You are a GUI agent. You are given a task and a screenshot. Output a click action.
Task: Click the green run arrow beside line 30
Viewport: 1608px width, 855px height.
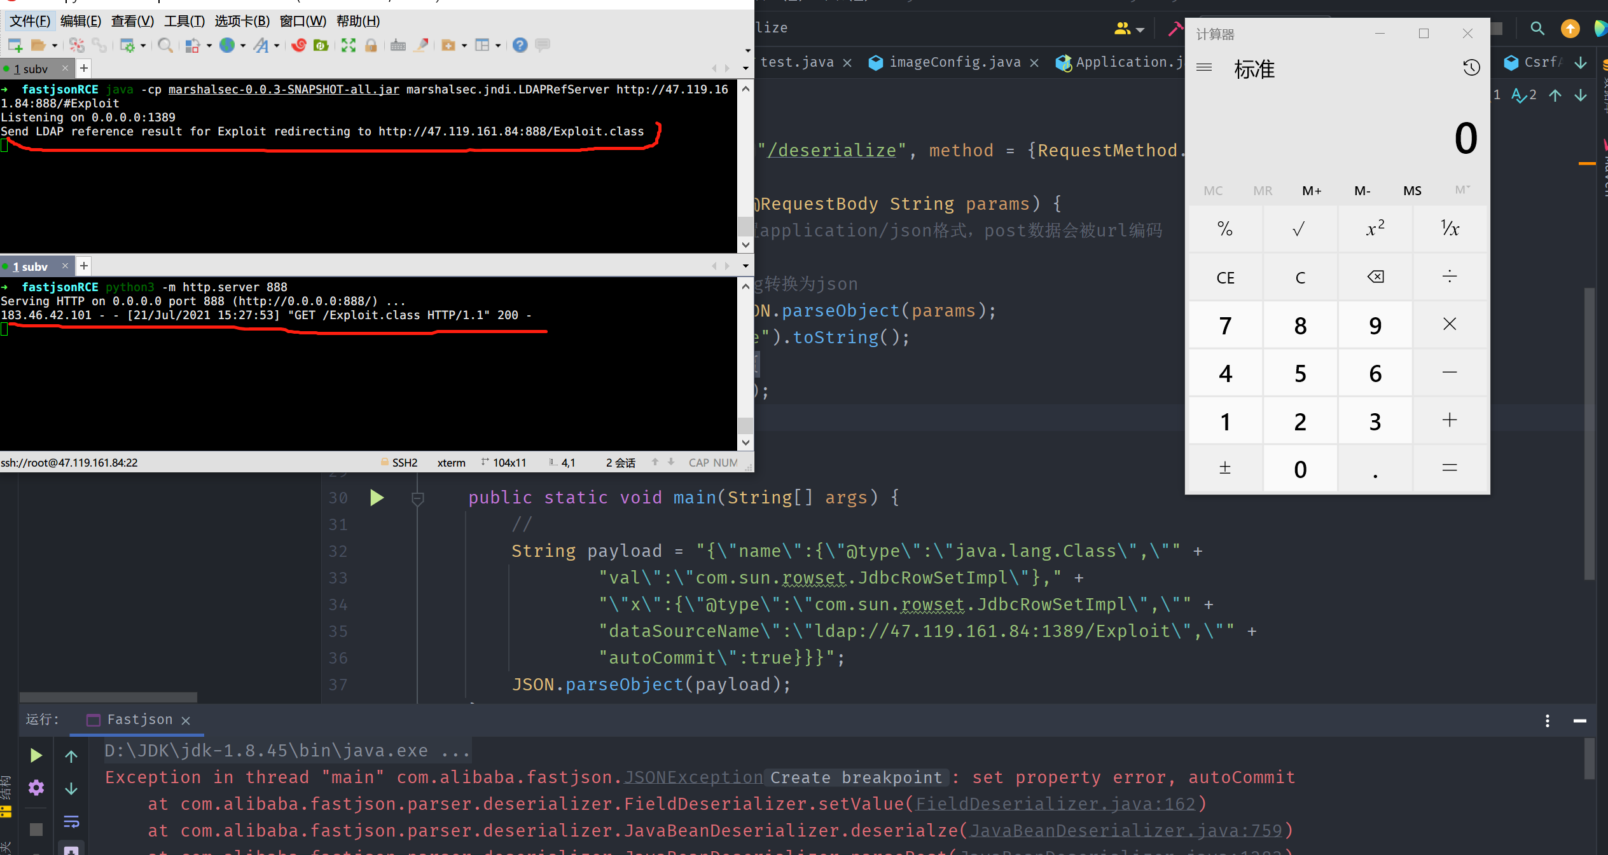point(377,498)
